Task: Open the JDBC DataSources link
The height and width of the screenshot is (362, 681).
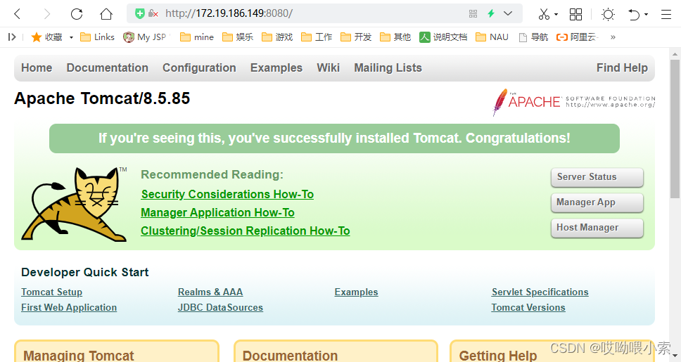Action: click(220, 307)
